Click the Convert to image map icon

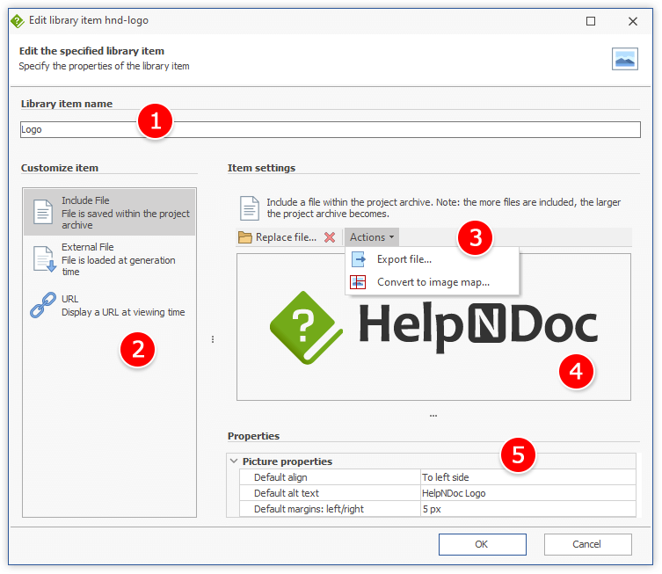[x=358, y=282]
